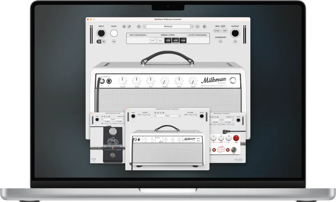
Task: Click the Bass knob on Creamer amp
Action: point(151,81)
